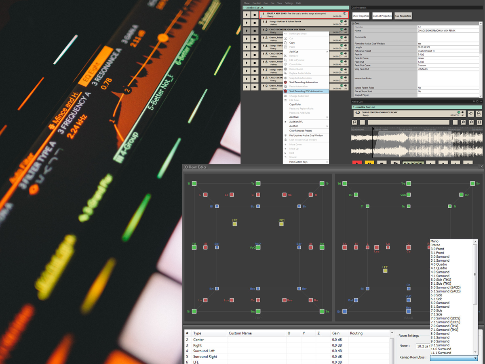
Task: Open the Cue List menu
Action: pyautogui.click(x=257, y=3)
